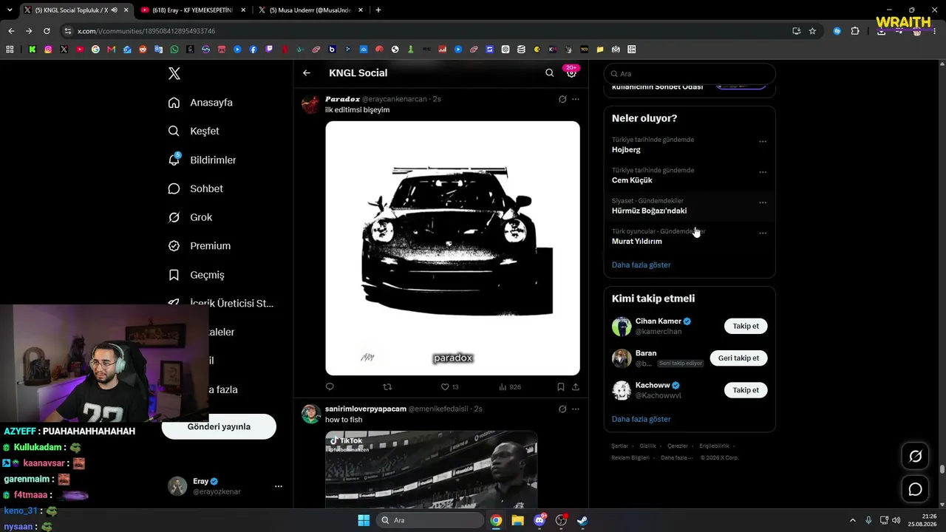Open floating Grok button
946x532 pixels.
tap(915, 457)
